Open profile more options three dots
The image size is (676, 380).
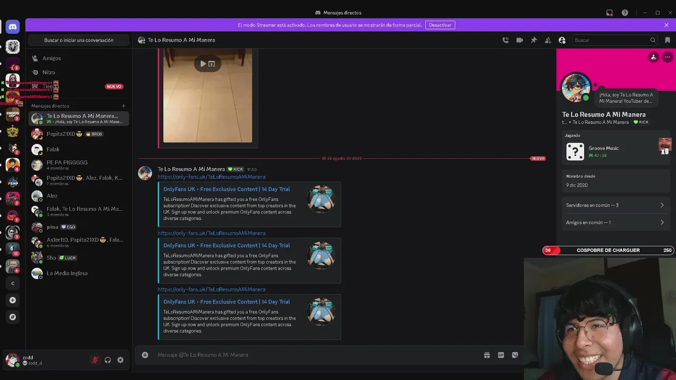click(x=668, y=57)
